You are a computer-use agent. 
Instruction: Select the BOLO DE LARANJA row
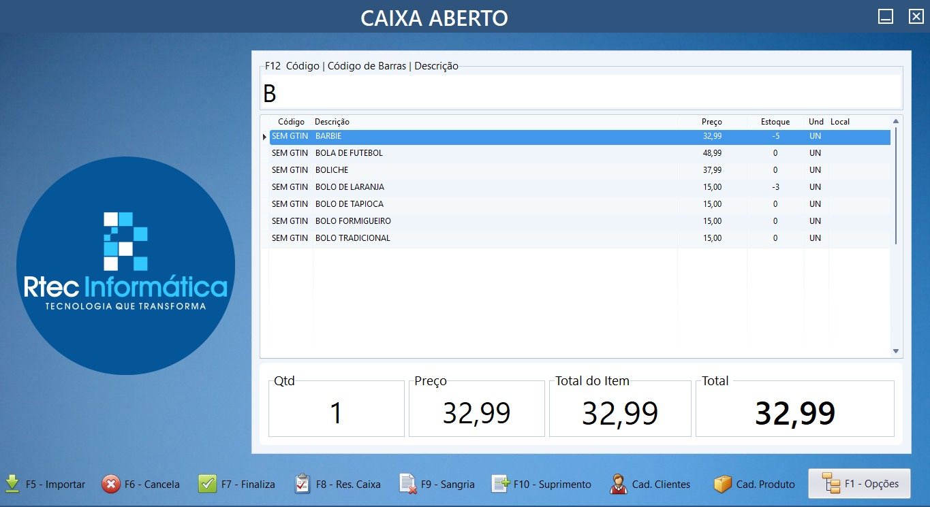409,186
